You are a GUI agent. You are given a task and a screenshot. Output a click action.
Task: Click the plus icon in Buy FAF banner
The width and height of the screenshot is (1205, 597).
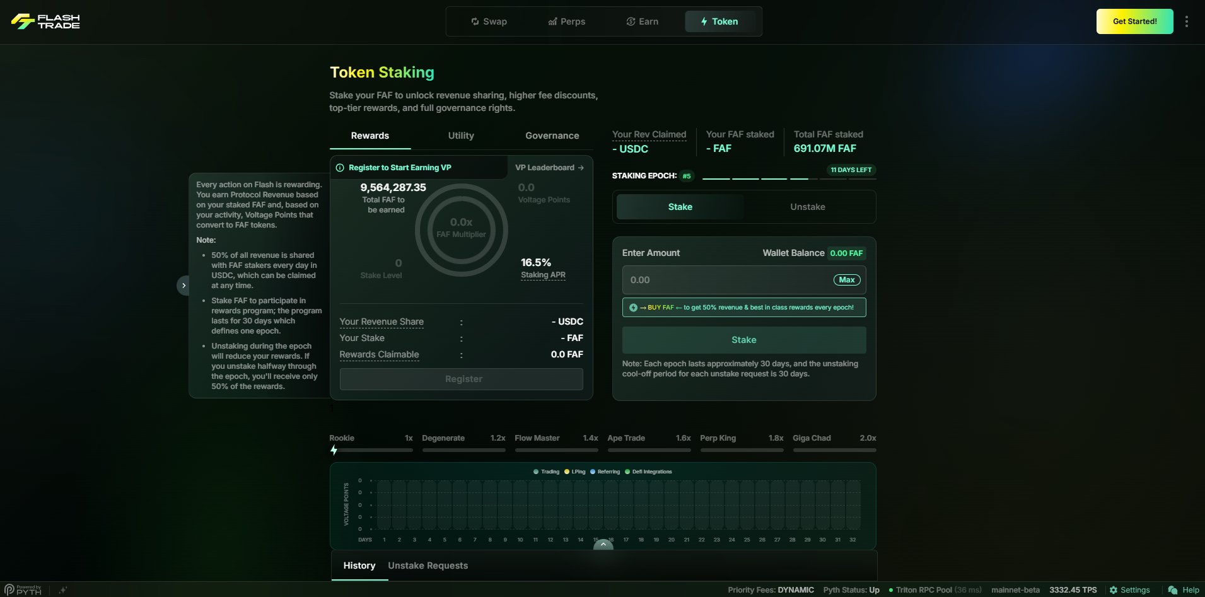tap(633, 308)
